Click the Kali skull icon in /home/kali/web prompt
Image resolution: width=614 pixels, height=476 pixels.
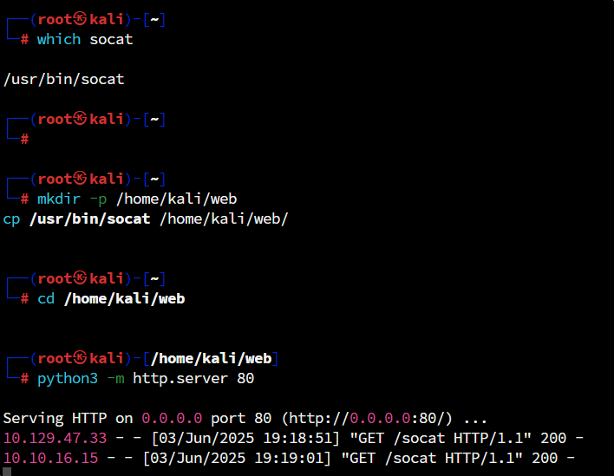point(81,358)
